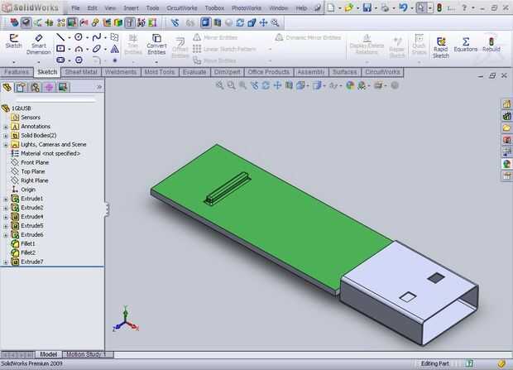
Task: Click the Convert Entities tool
Action: click(x=156, y=44)
